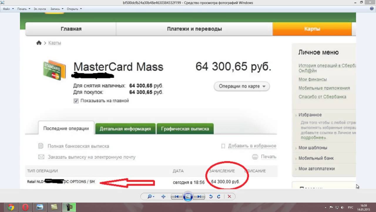Viewport: 376px width, 212px height.
Task: Delete the photo with red X icon
Action: [x=229, y=197]
